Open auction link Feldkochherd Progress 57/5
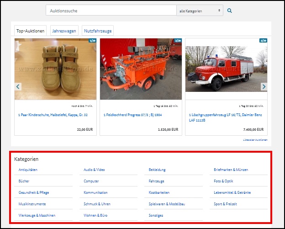The image size is (285, 229). point(133,115)
